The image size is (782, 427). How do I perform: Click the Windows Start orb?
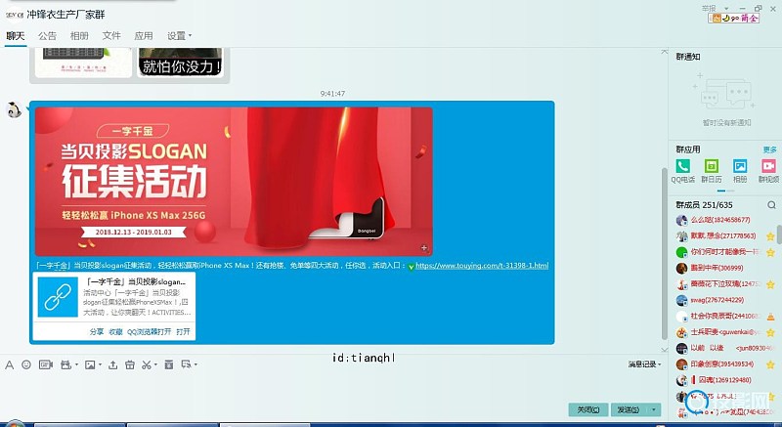coord(14,424)
